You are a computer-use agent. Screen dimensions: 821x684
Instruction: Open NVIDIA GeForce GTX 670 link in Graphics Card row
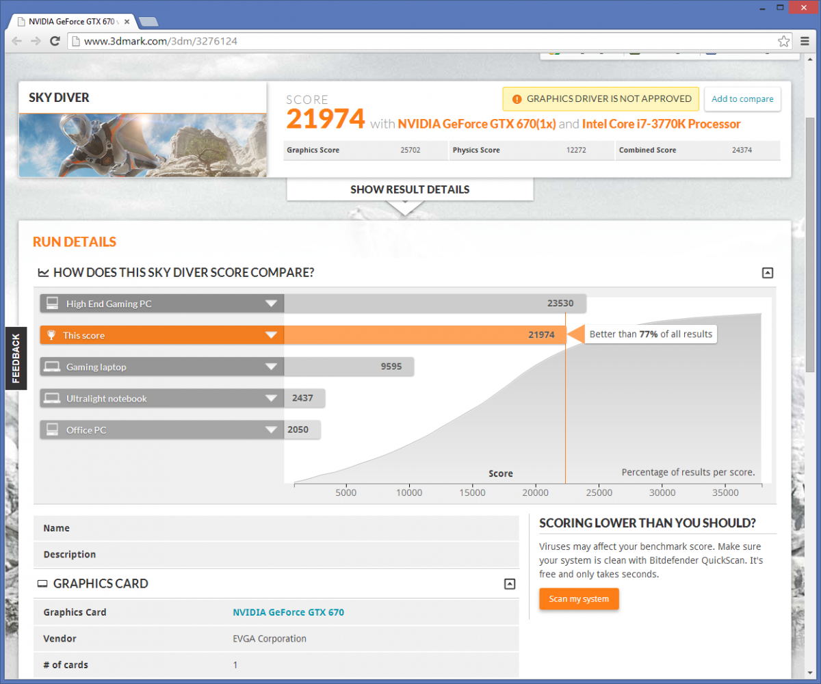(x=288, y=612)
